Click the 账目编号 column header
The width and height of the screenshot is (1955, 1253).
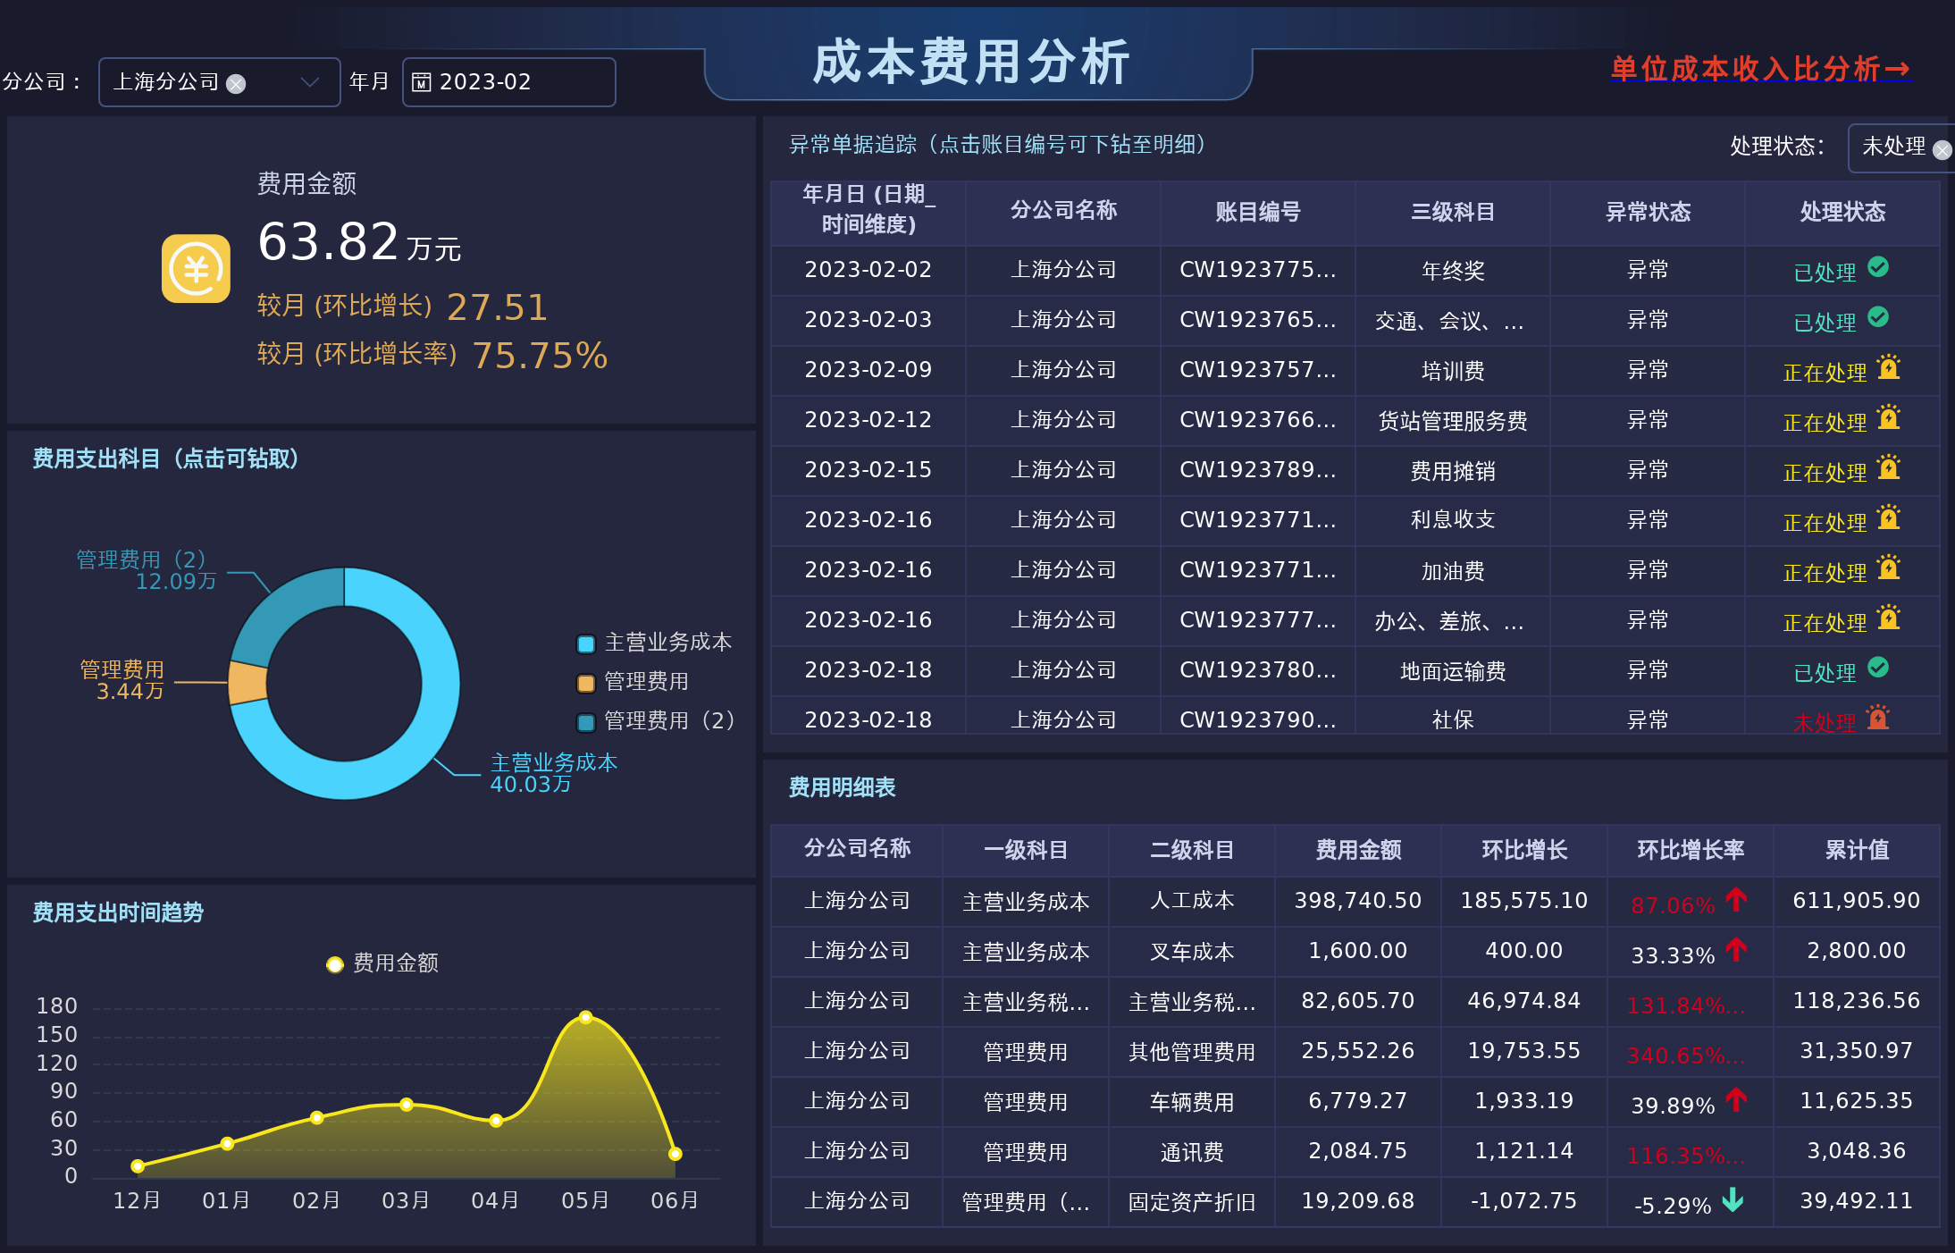pyautogui.click(x=1257, y=213)
